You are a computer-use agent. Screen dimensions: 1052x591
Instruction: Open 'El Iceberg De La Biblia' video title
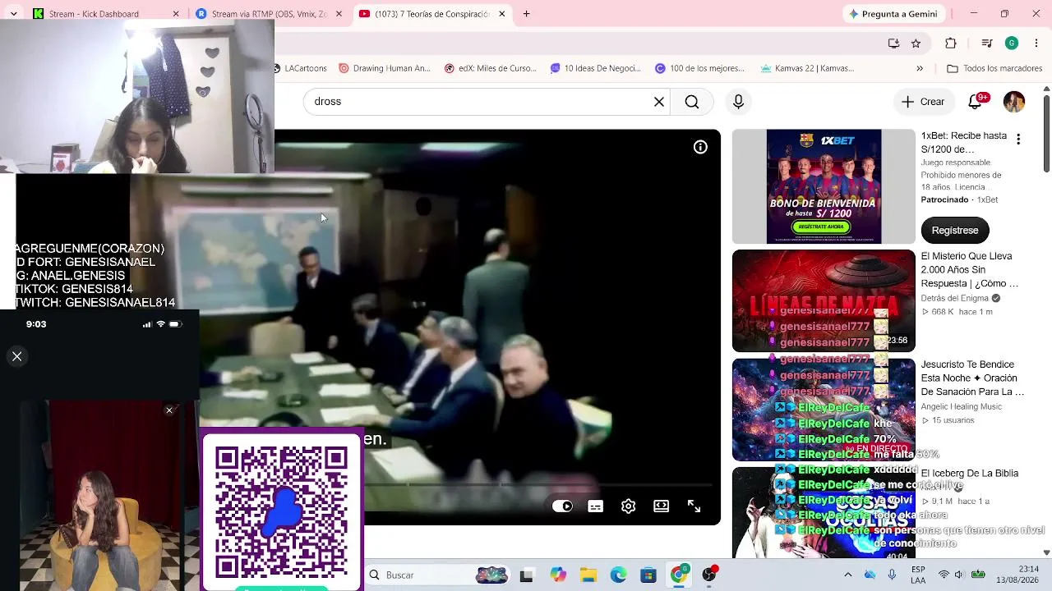point(970,474)
